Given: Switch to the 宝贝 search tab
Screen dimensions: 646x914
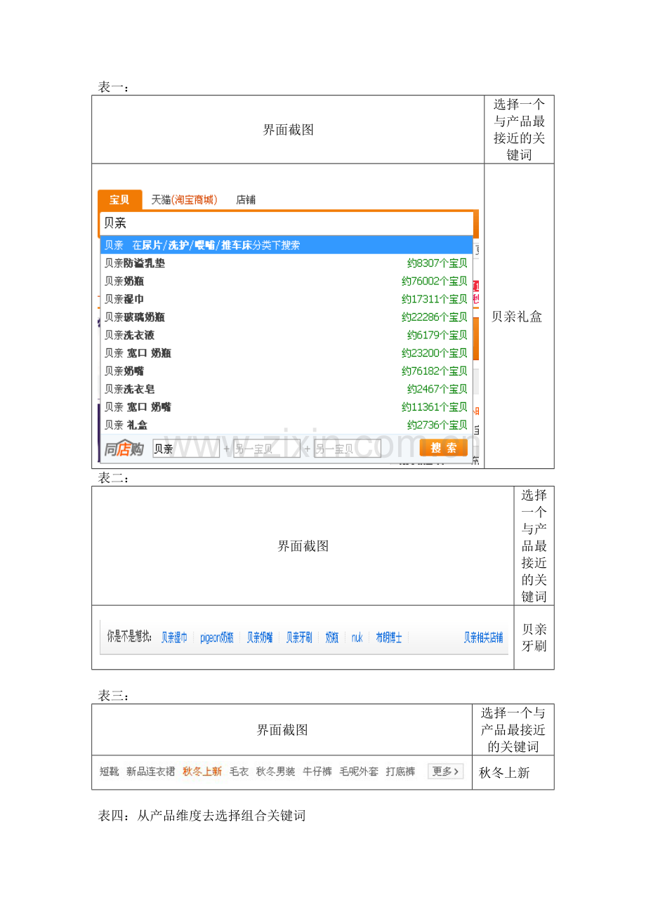Looking at the screenshot, I should (119, 200).
